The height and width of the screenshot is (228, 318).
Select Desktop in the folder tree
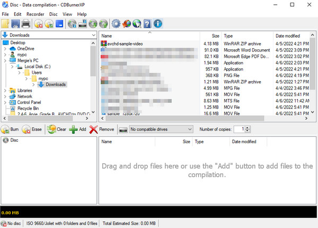[18, 42]
